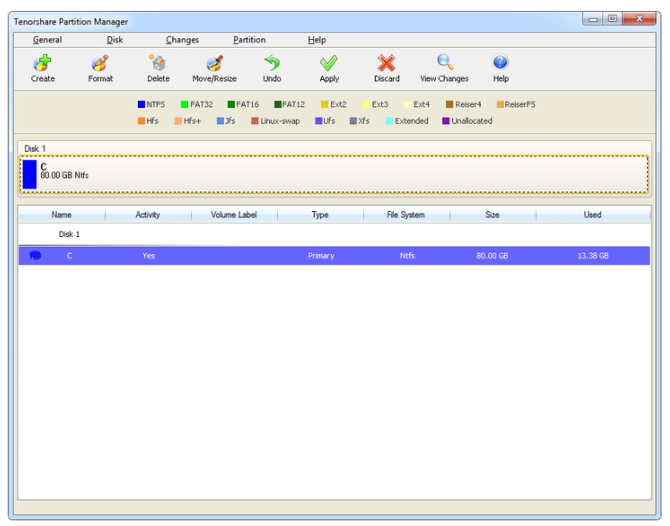Click the Ntfs file system cell
The width and height of the screenshot is (670, 526).
[x=407, y=256]
